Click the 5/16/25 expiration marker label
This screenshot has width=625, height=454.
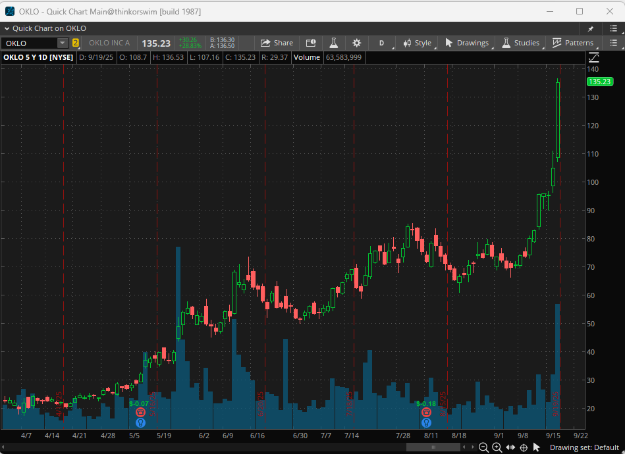coord(153,404)
